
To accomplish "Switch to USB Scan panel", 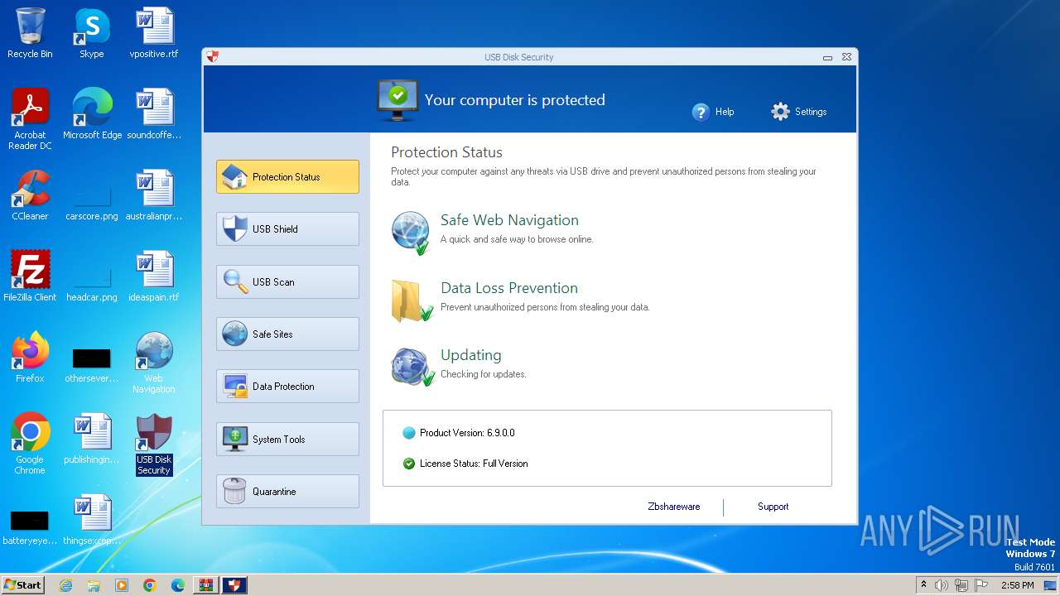I will (x=287, y=281).
